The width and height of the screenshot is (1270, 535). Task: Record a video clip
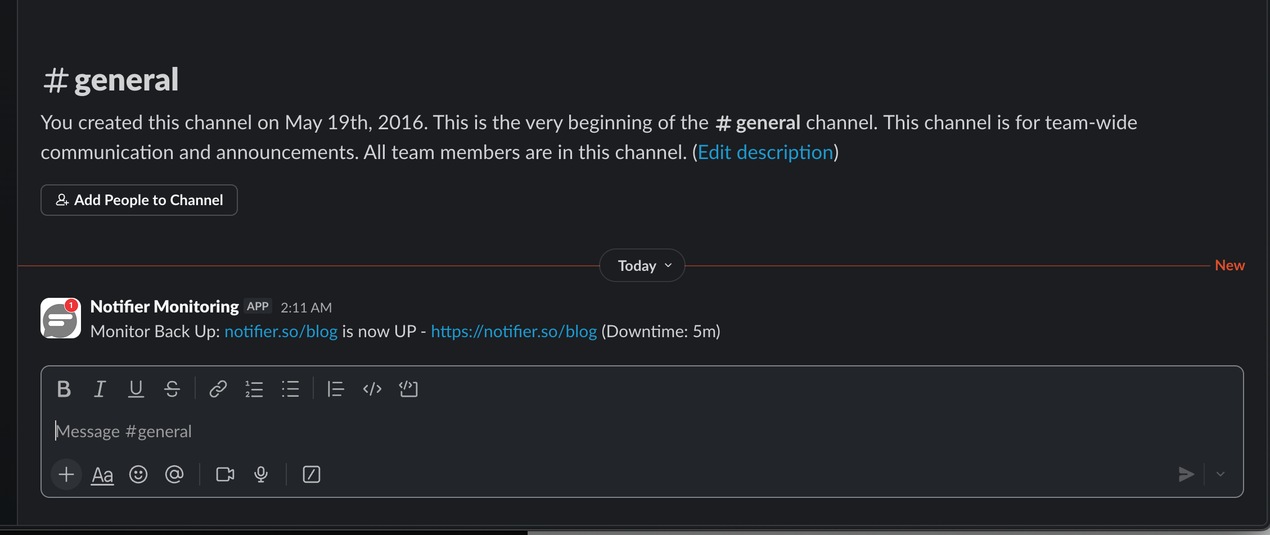[x=225, y=475]
